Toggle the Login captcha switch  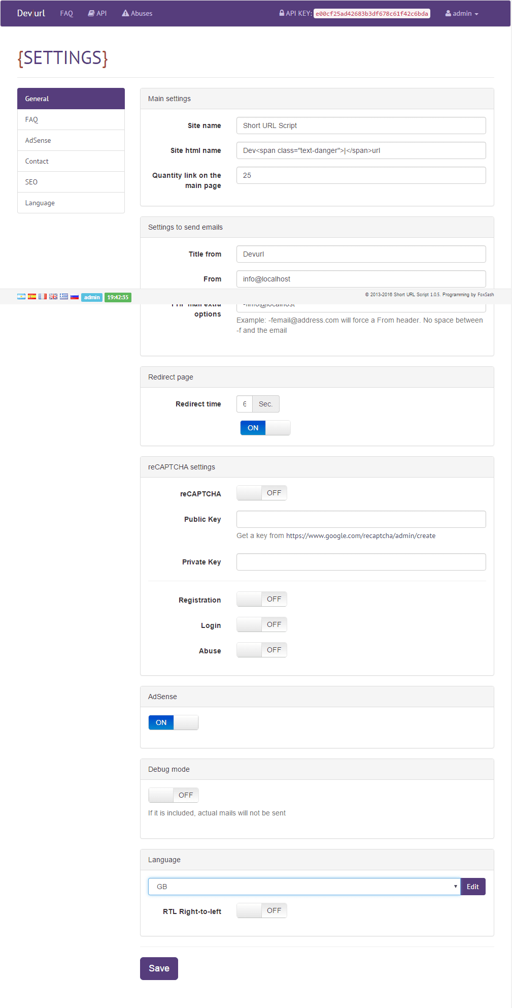(x=262, y=624)
